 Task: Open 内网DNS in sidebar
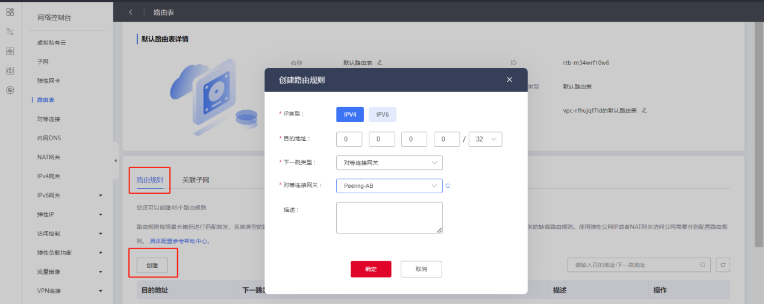click(49, 138)
